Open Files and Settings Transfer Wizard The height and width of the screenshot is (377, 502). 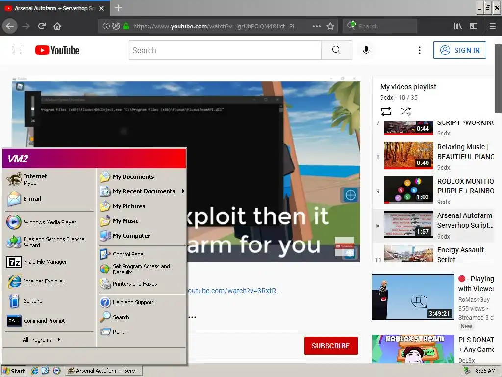(47, 242)
